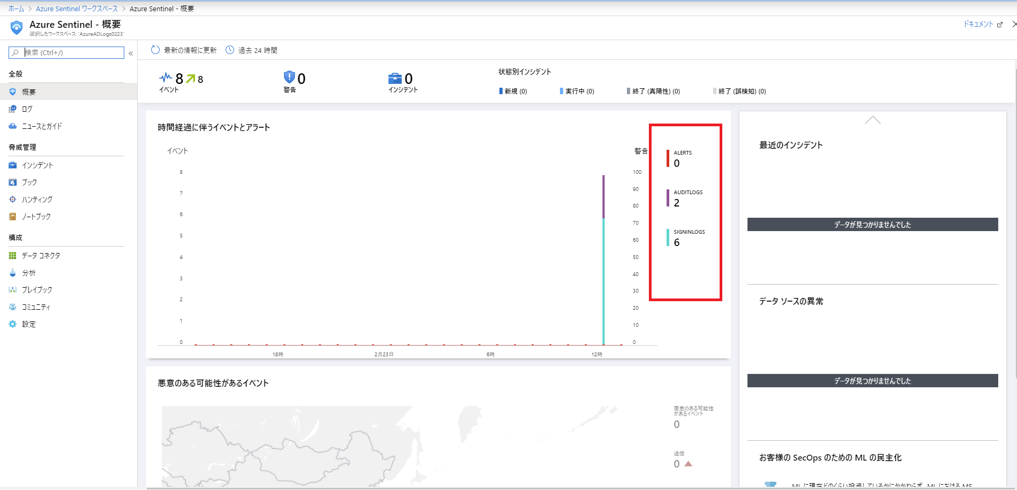The image size is (1017, 490).
Task: Open the インシデント sidebar menu item
Action: click(69, 165)
